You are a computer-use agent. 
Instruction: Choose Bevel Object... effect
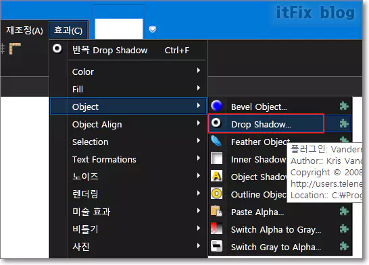coord(280,107)
